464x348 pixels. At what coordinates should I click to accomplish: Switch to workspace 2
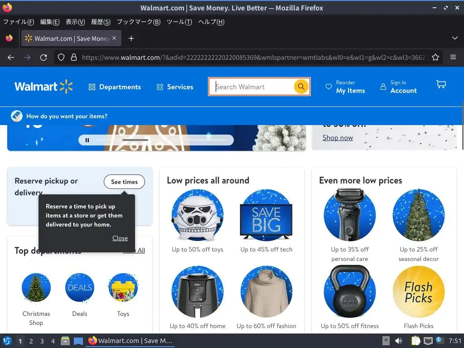[x=31, y=341]
